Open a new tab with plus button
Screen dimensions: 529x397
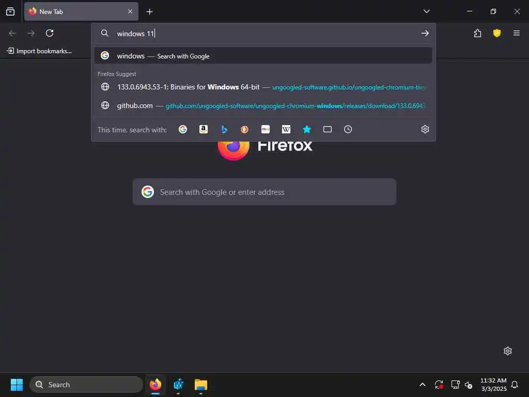149,12
